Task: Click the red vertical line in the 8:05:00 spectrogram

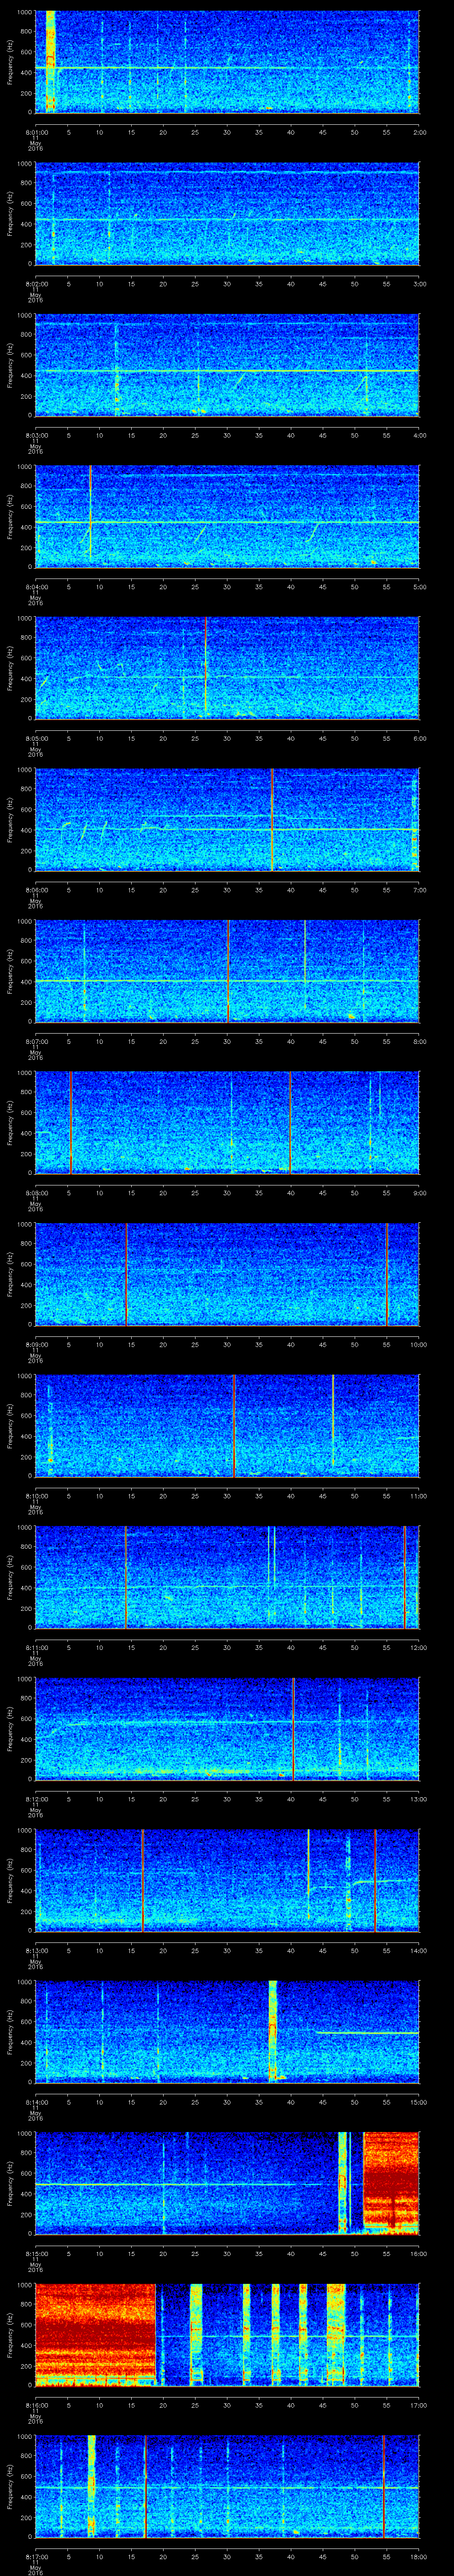Action: point(206,668)
